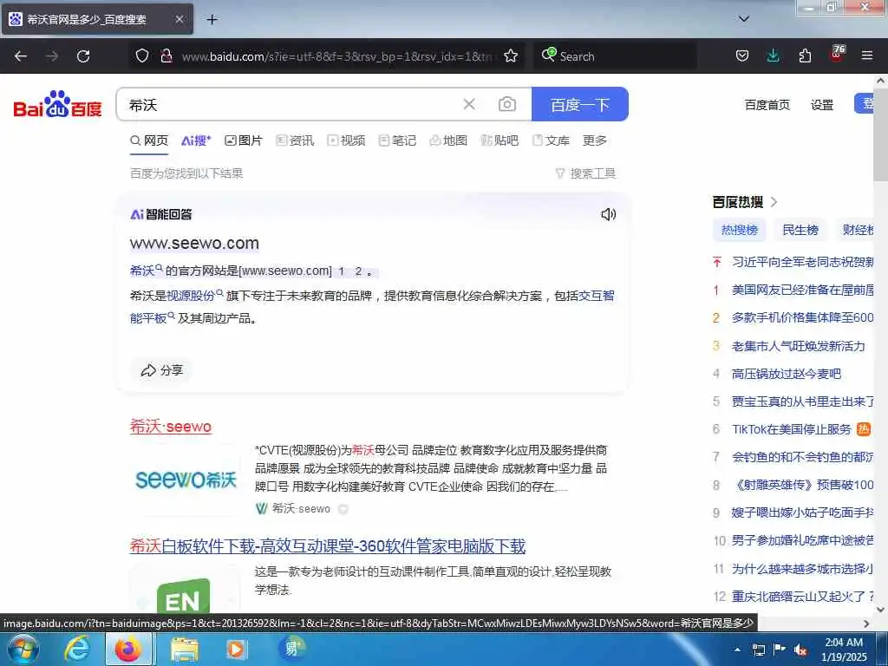This screenshot has height=666, width=888.
Task: Expand the 更多 menu
Action: point(595,140)
